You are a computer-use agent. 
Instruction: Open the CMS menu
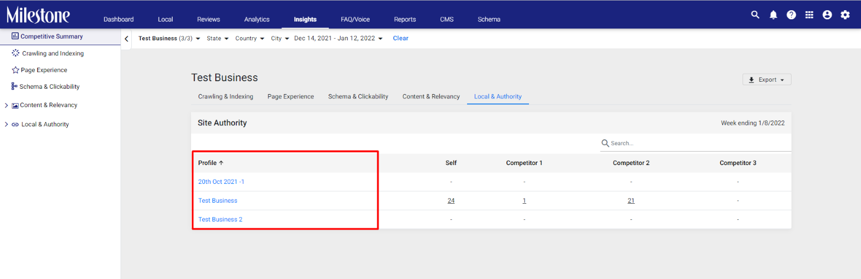tap(447, 19)
